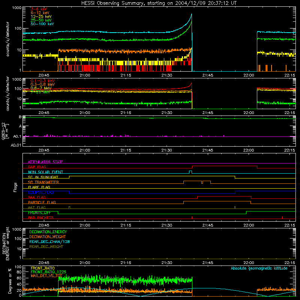Screen dimensions: 300x300
Task: Click the A0.1 tick label on GOES axis
Action: [x=17, y=136]
